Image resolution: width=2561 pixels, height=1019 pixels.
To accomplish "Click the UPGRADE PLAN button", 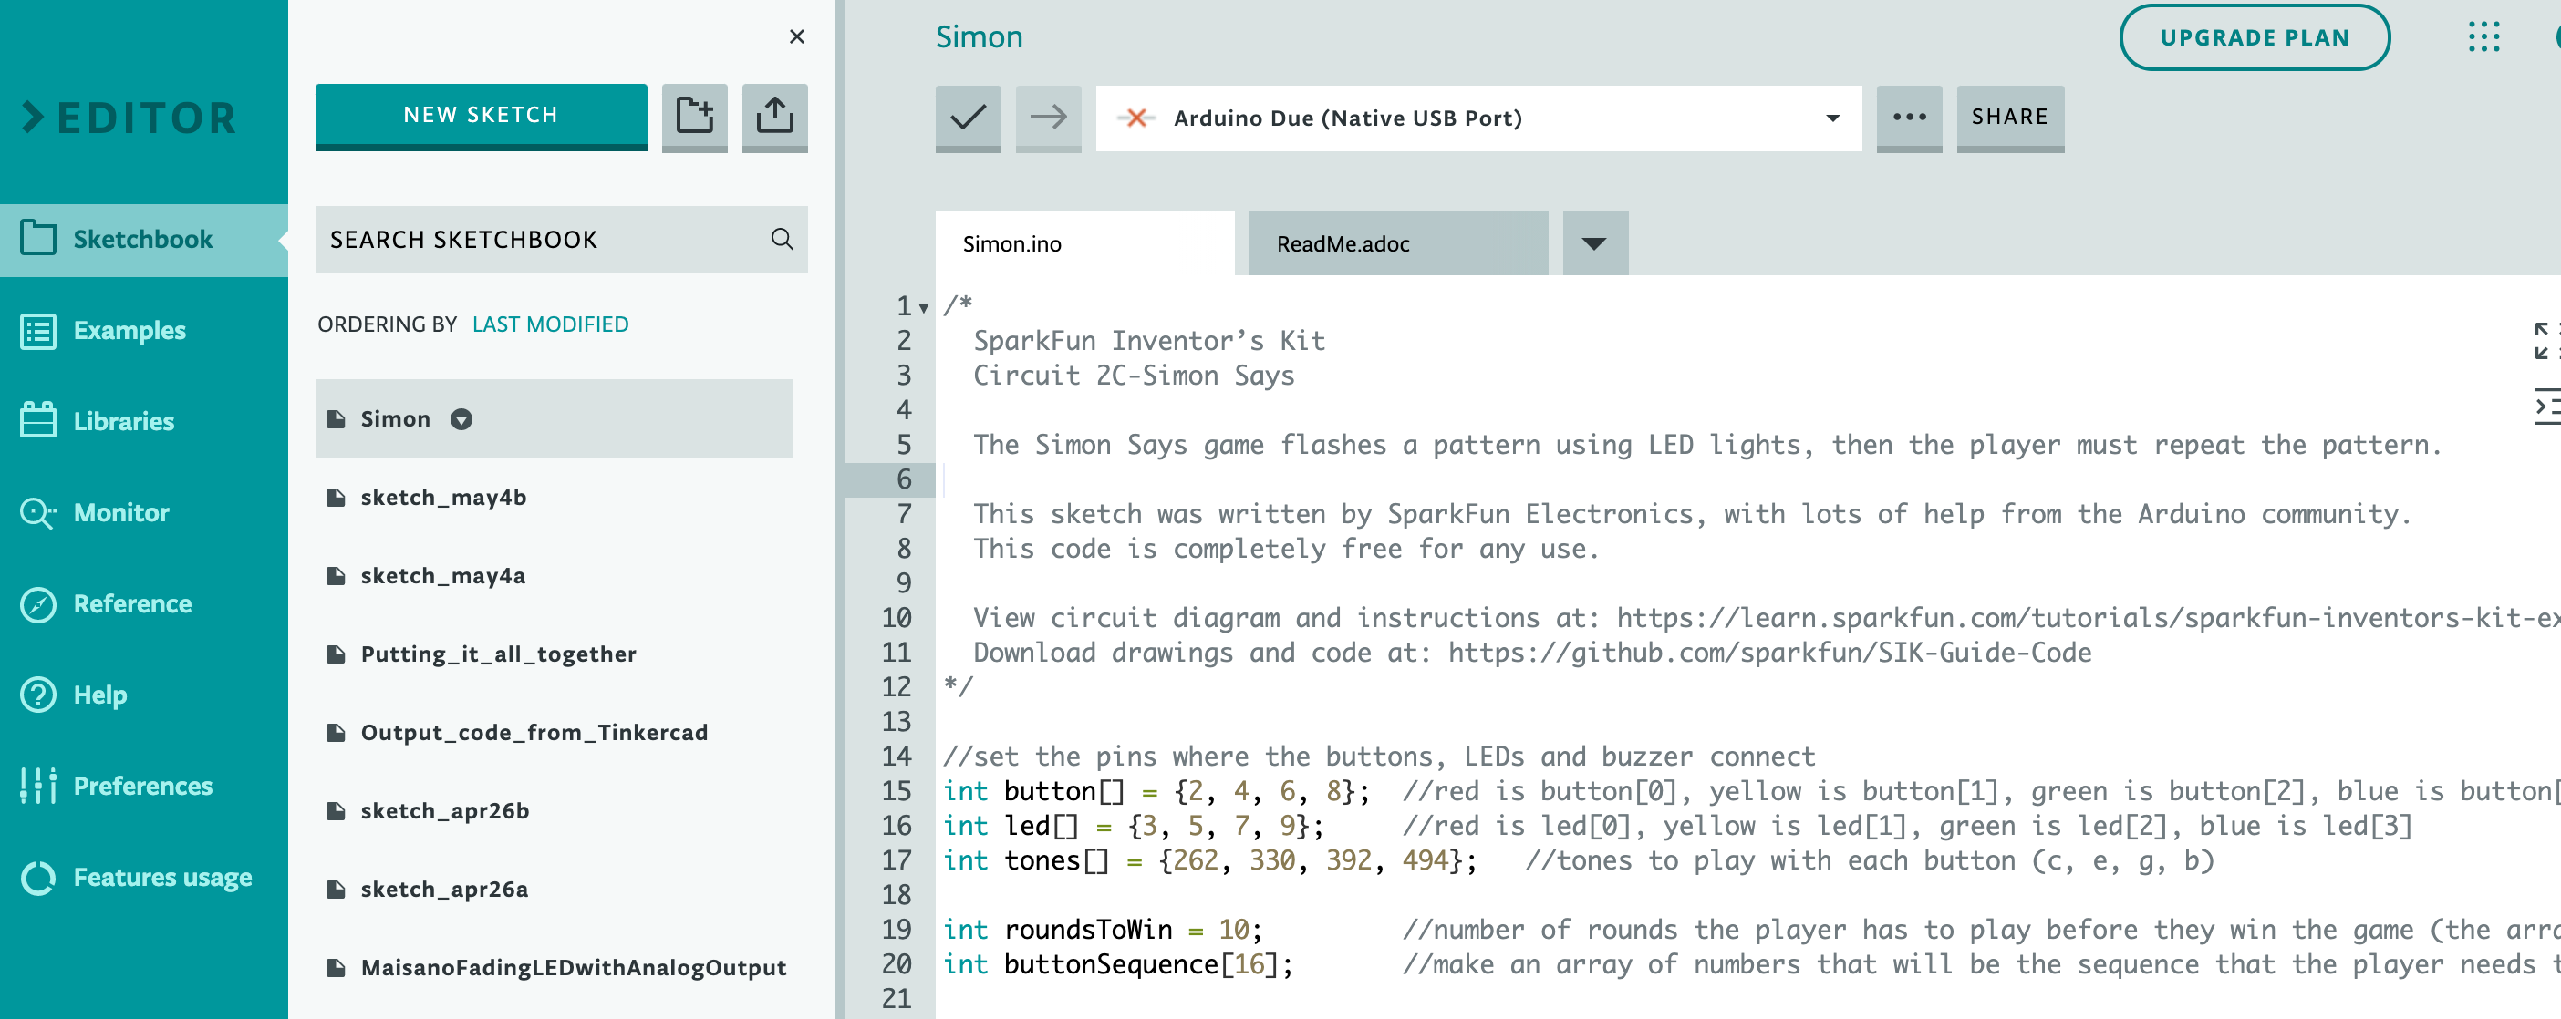I will [2260, 36].
